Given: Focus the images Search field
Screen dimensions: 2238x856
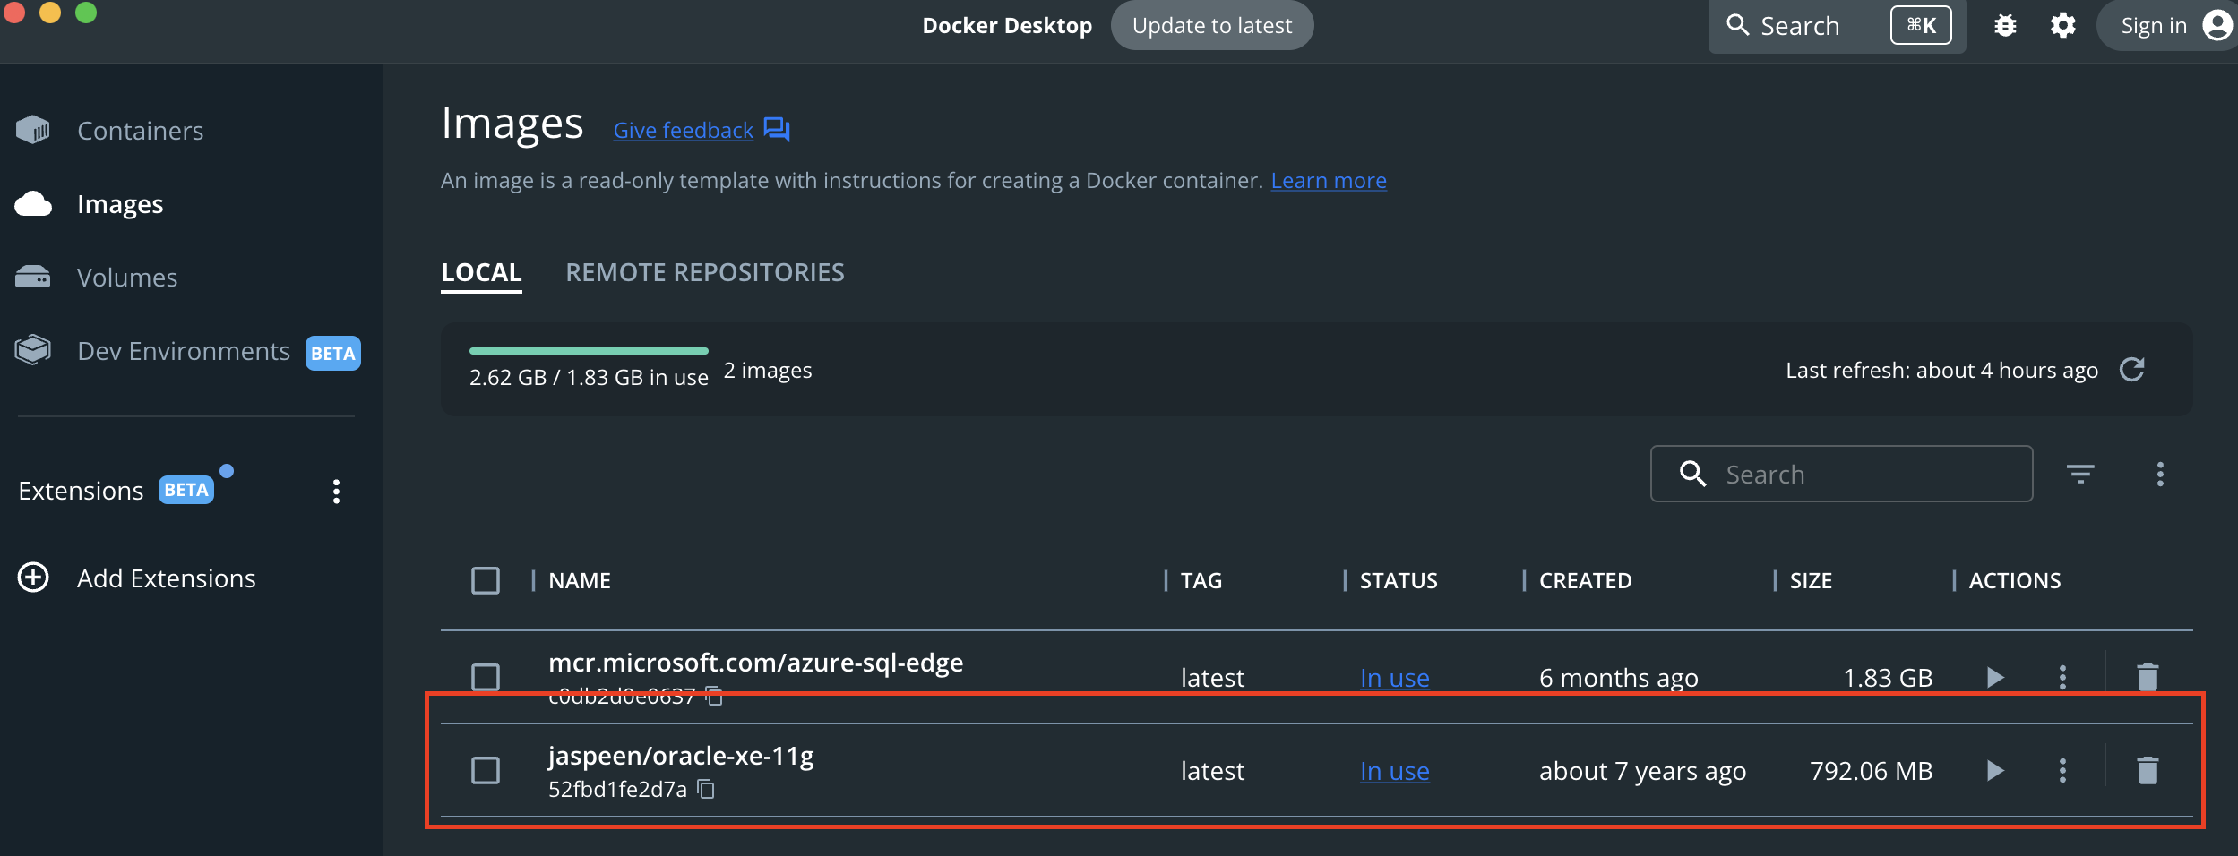Looking at the screenshot, I should (x=1841, y=474).
